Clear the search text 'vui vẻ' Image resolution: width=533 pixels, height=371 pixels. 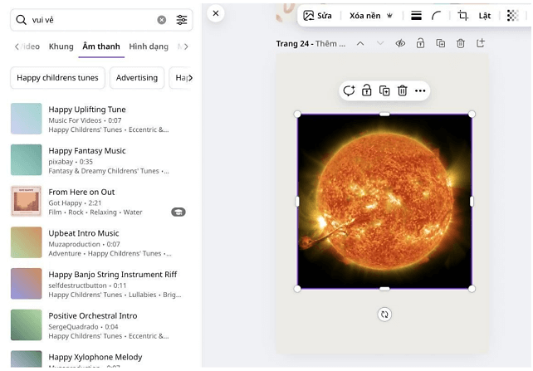[x=161, y=20]
